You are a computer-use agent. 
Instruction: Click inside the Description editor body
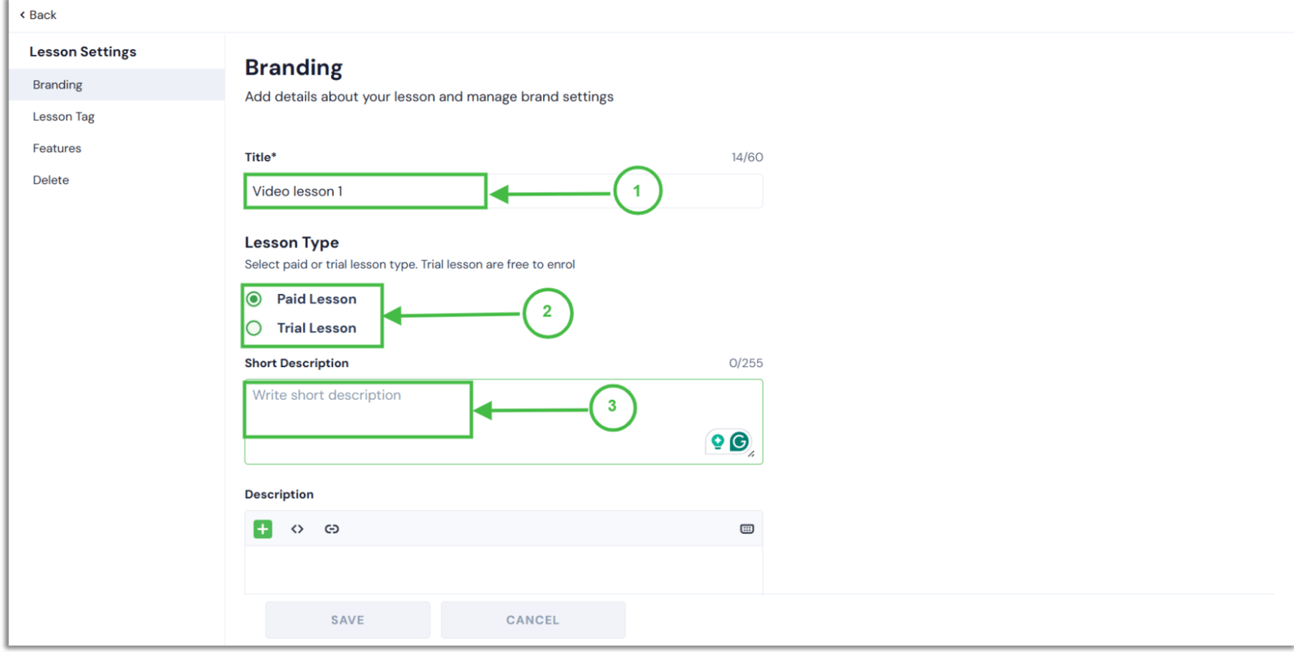(503, 569)
